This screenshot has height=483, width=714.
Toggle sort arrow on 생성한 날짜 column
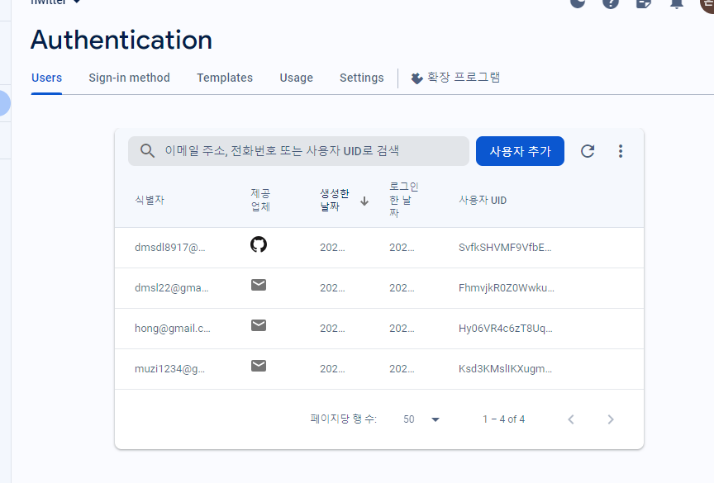click(x=364, y=201)
